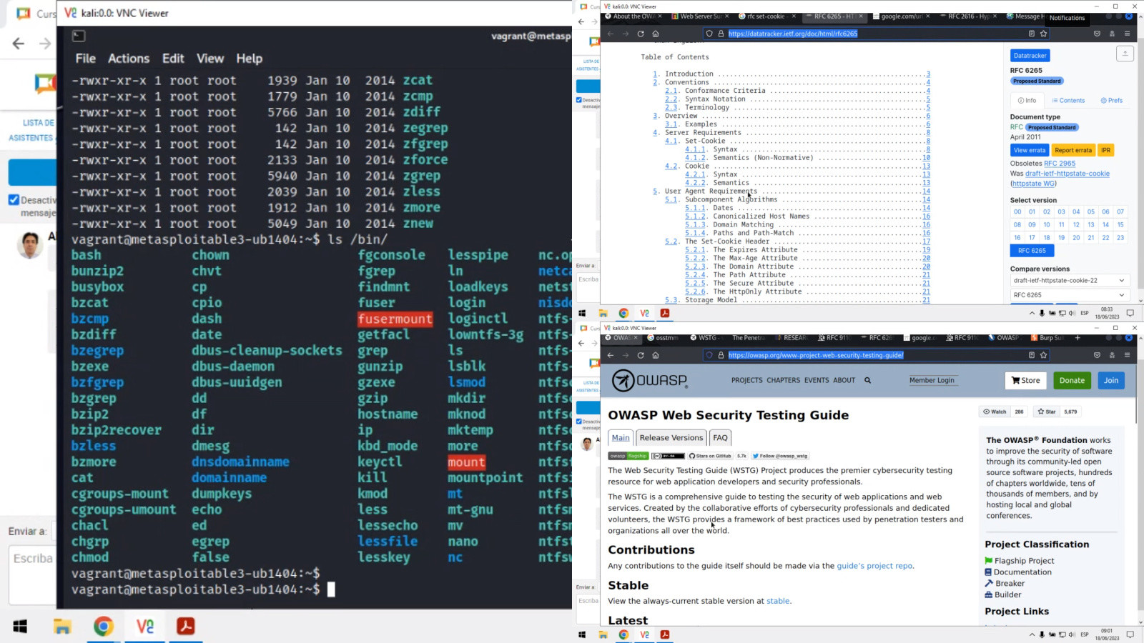Open the hamburger menu in the OWASP window
Image resolution: width=1144 pixels, height=643 pixels.
pyautogui.click(x=1128, y=355)
